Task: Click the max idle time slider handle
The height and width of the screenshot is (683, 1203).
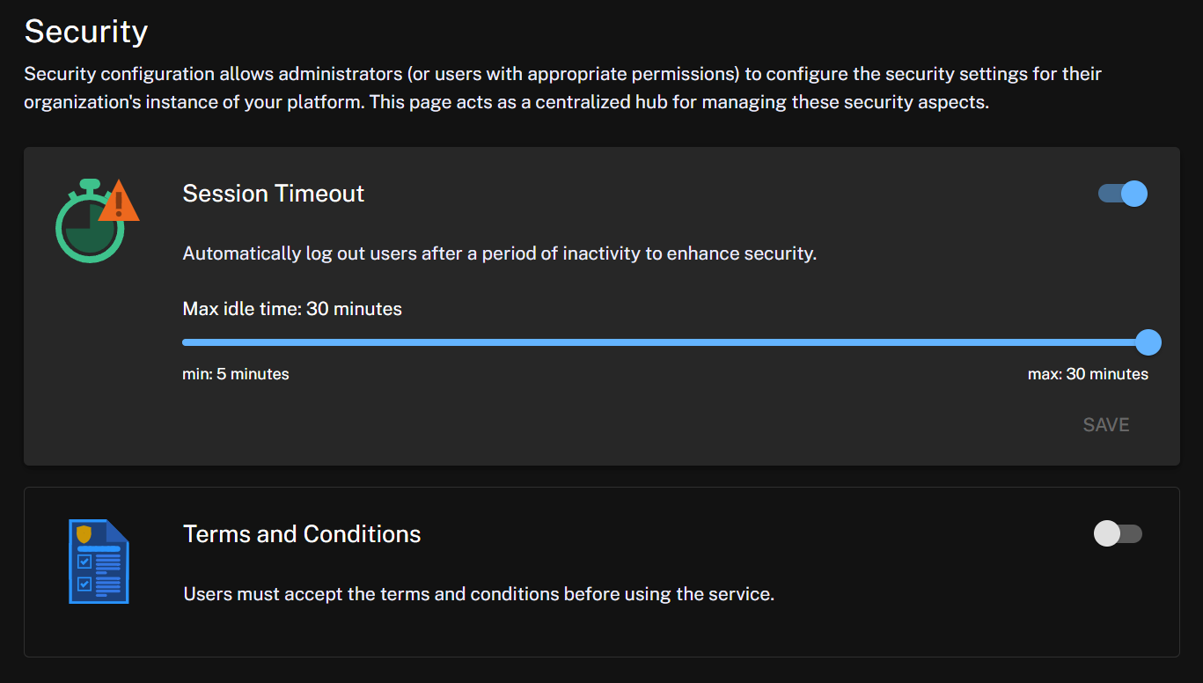Action: click(1148, 342)
